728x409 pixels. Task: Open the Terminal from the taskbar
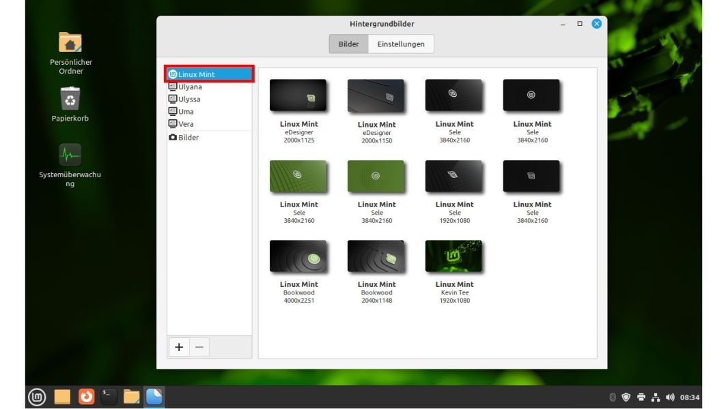pyautogui.click(x=109, y=397)
